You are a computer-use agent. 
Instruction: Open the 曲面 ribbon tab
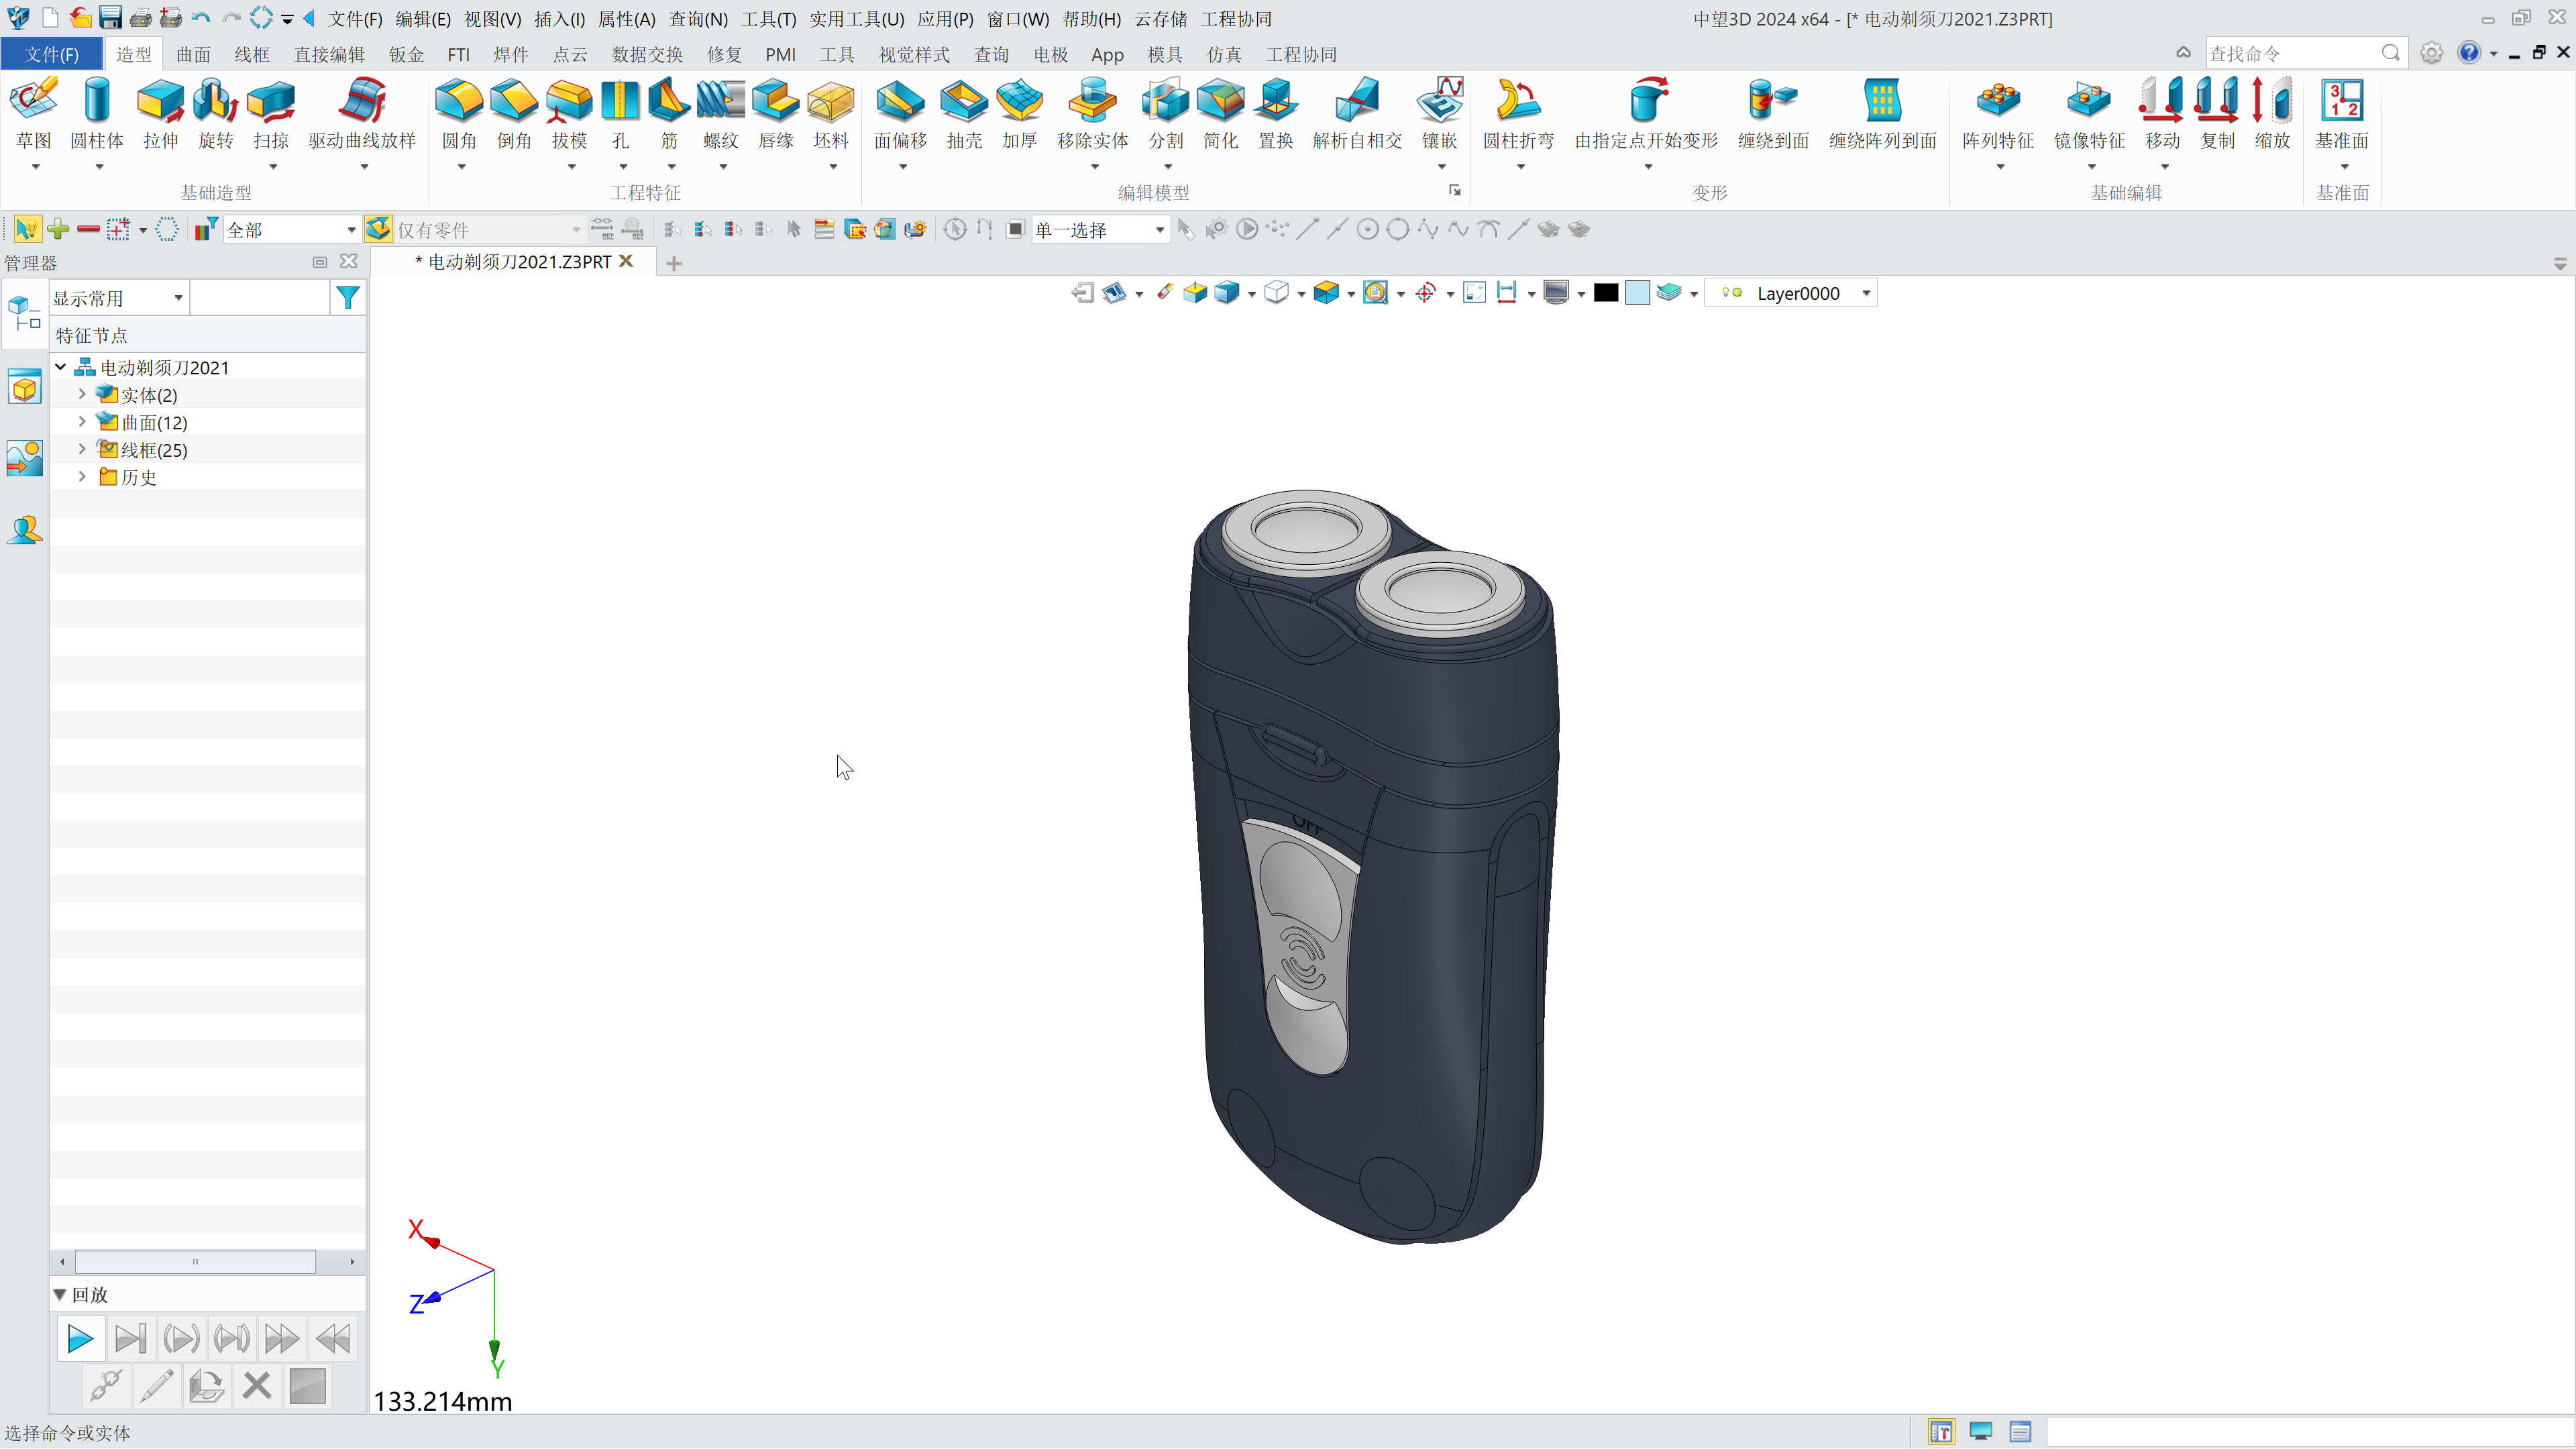coord(193,54)
